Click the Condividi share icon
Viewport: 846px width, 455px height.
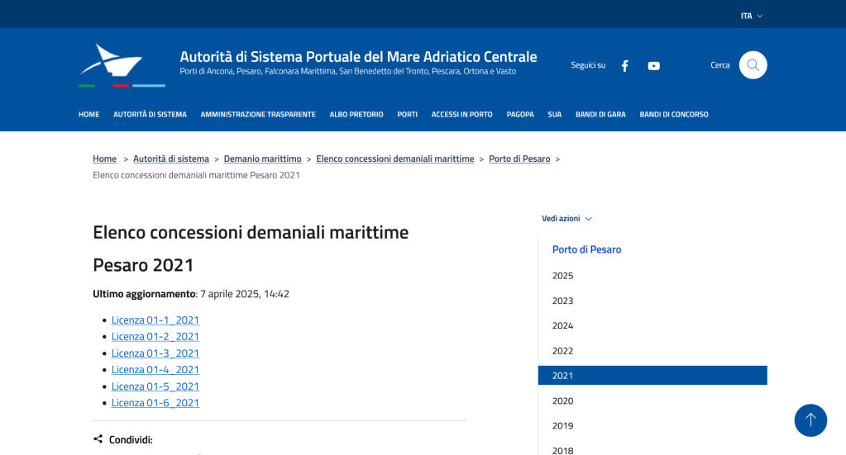pos(98,439)
